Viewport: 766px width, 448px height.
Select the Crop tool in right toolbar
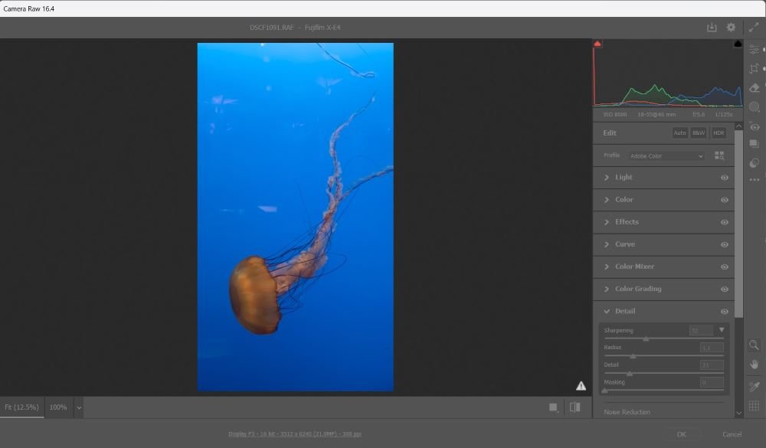tap(755, 69)
